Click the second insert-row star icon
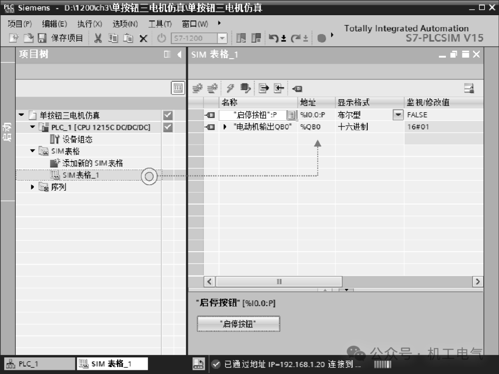 [x=212, y=88]
